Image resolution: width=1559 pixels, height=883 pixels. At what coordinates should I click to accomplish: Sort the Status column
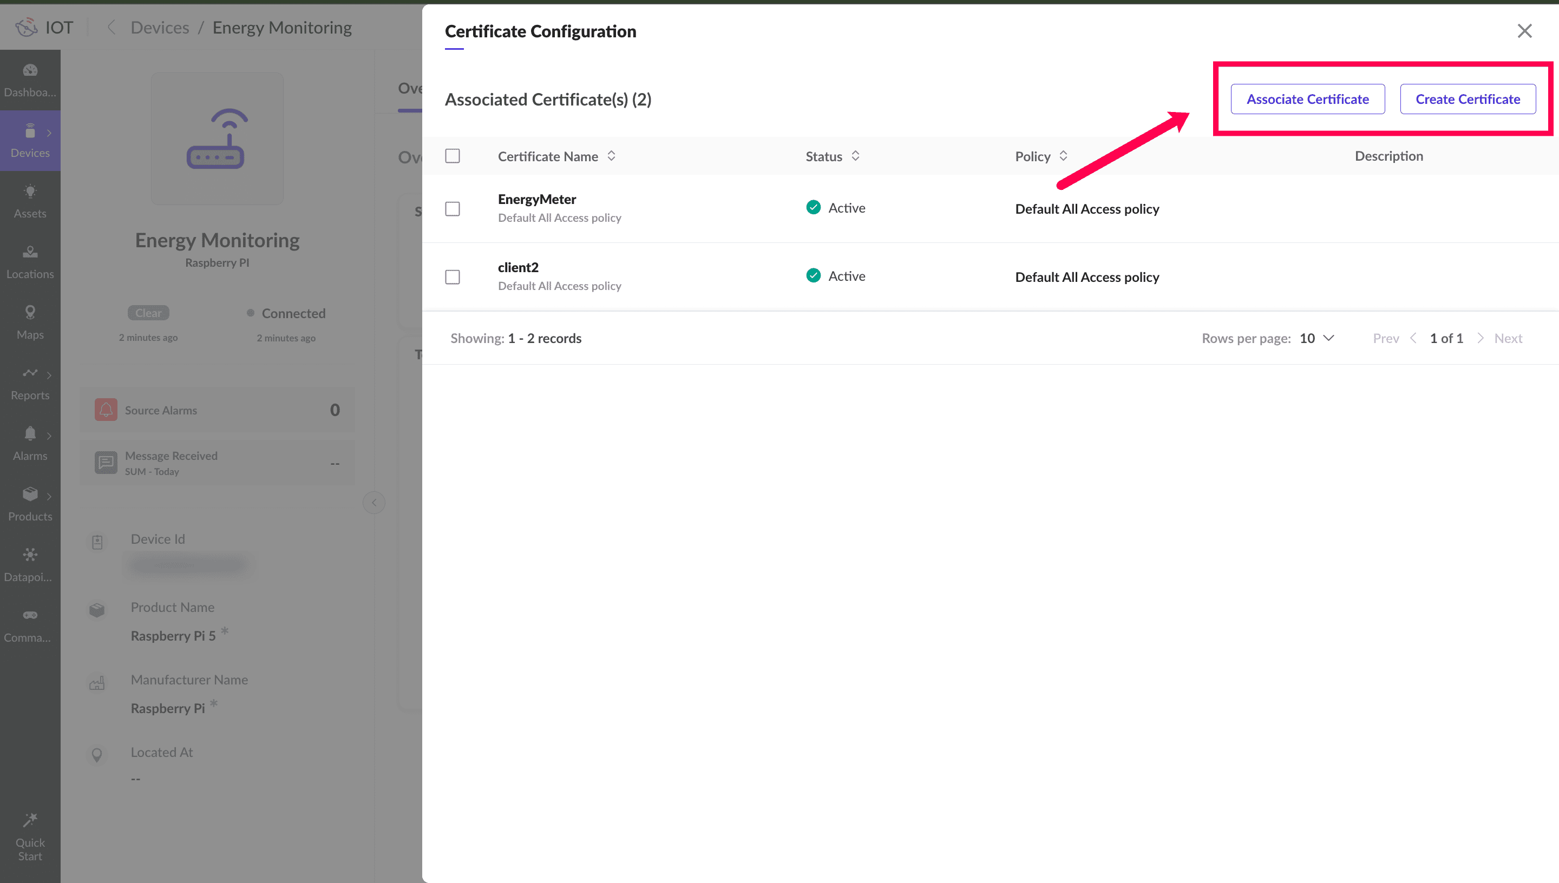[x=855, y=156]
